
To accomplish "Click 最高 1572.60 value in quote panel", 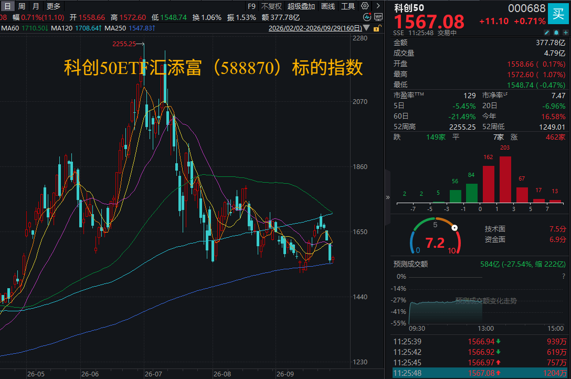I will (536, 74).
